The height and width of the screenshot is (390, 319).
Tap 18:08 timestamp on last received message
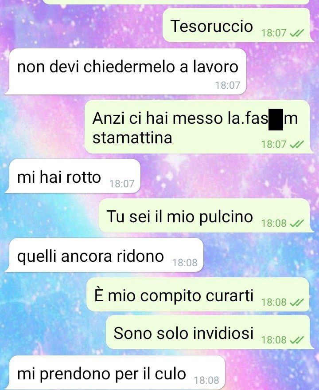[206, 380]
